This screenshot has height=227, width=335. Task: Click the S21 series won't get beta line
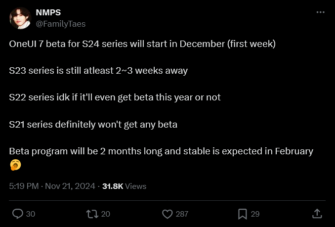coord(93,124)
